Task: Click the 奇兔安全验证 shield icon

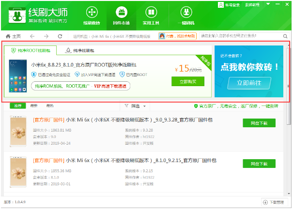Action: tap(33, 75)
